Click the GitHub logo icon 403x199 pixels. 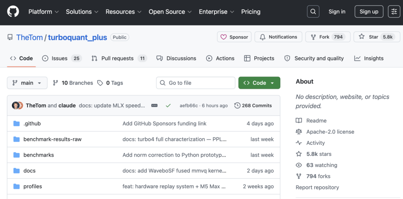click(x=13, y=12)
